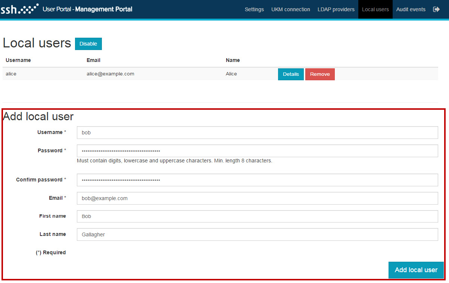Switch to the UKM connection tab
The image size is (449, 283).
point(291,9)
